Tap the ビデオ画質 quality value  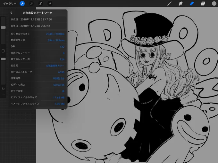(x=63, y=91)
